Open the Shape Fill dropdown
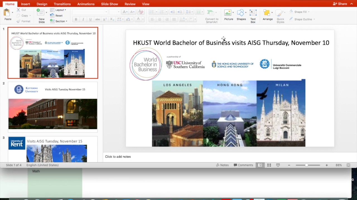357x200 pixels. (299, 12)
